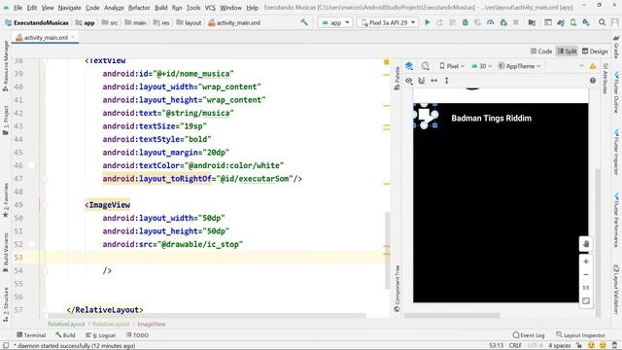Click the preview horizontal scrollbar
This screenshot has width=622, height=350.
452,315
